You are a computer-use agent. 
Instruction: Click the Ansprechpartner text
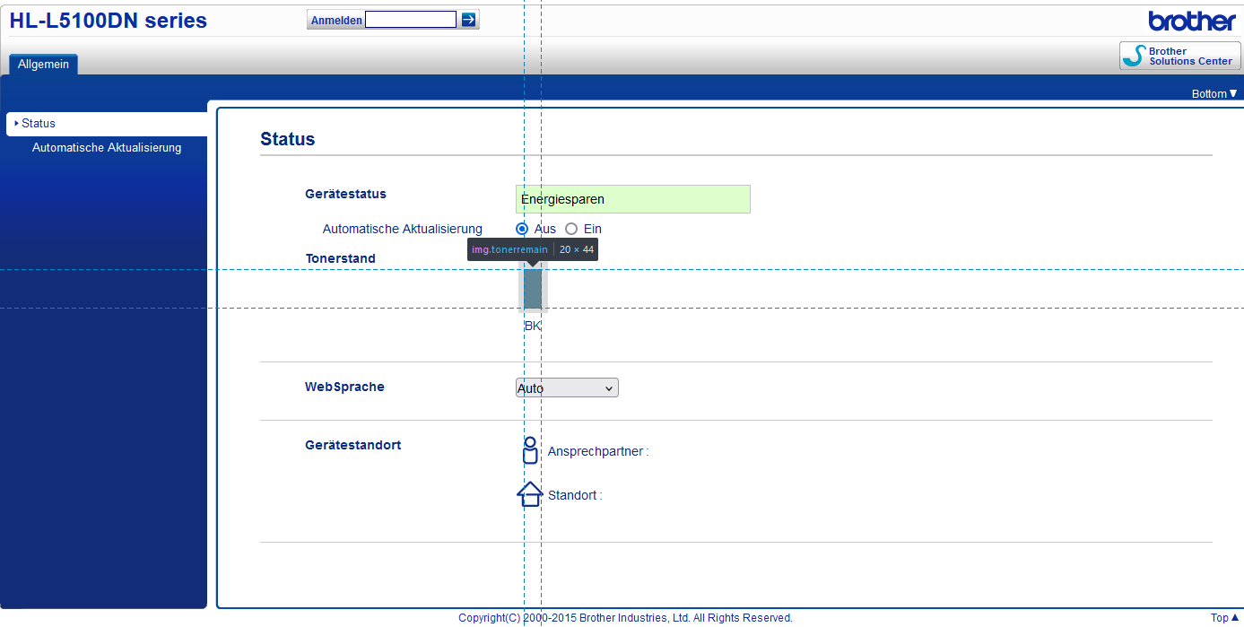tap(598, 451)
